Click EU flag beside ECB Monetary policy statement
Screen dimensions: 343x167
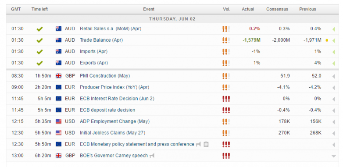point(58,144)
